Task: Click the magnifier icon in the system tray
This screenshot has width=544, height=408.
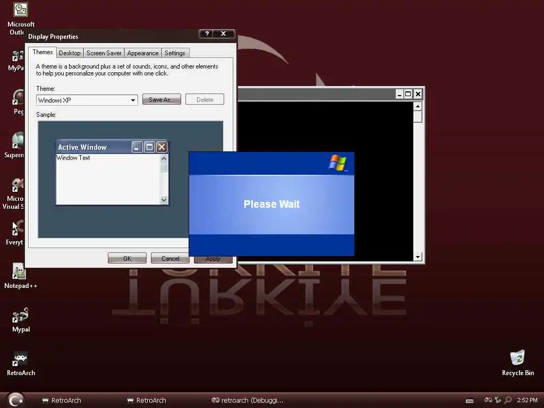Action: tap(508, 400)
